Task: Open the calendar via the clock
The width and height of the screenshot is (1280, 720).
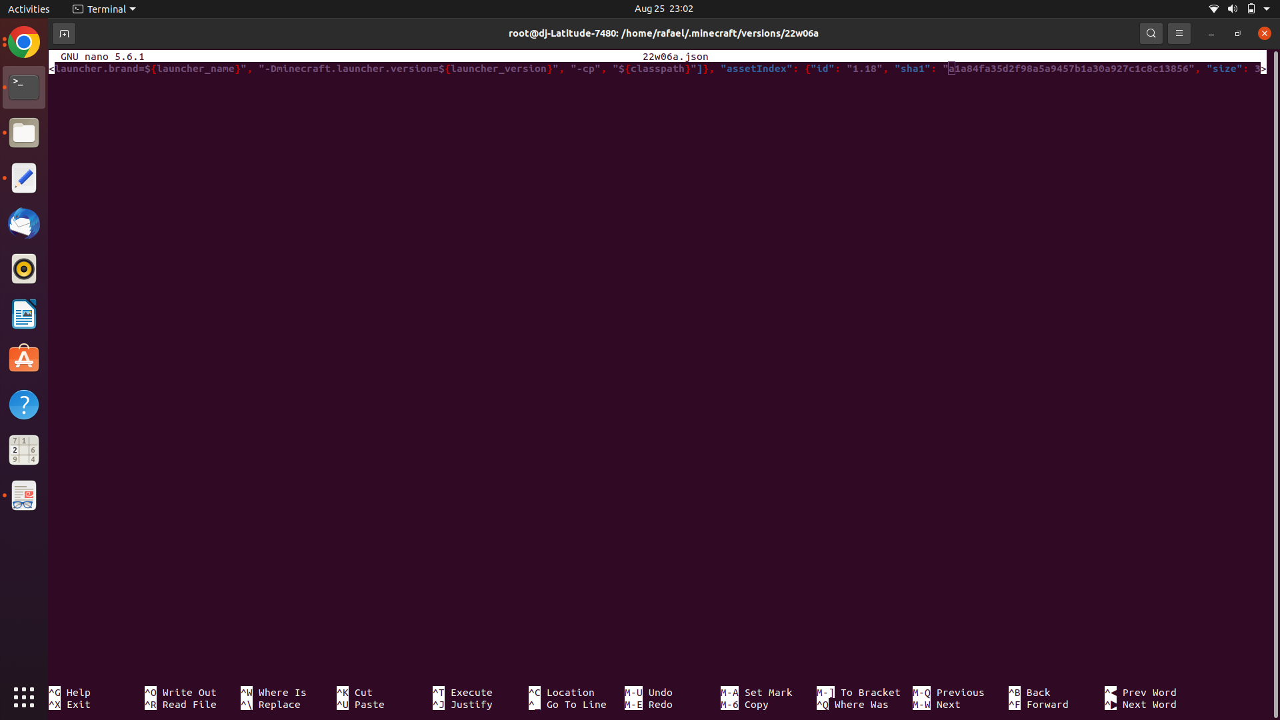Action: [664, 9]
